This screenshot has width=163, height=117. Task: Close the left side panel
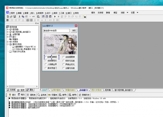(38, 23)
